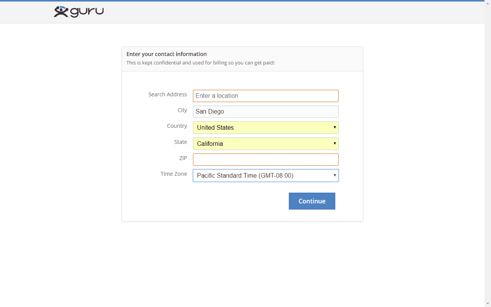Submit the form with the Continue button

(312, 201)
